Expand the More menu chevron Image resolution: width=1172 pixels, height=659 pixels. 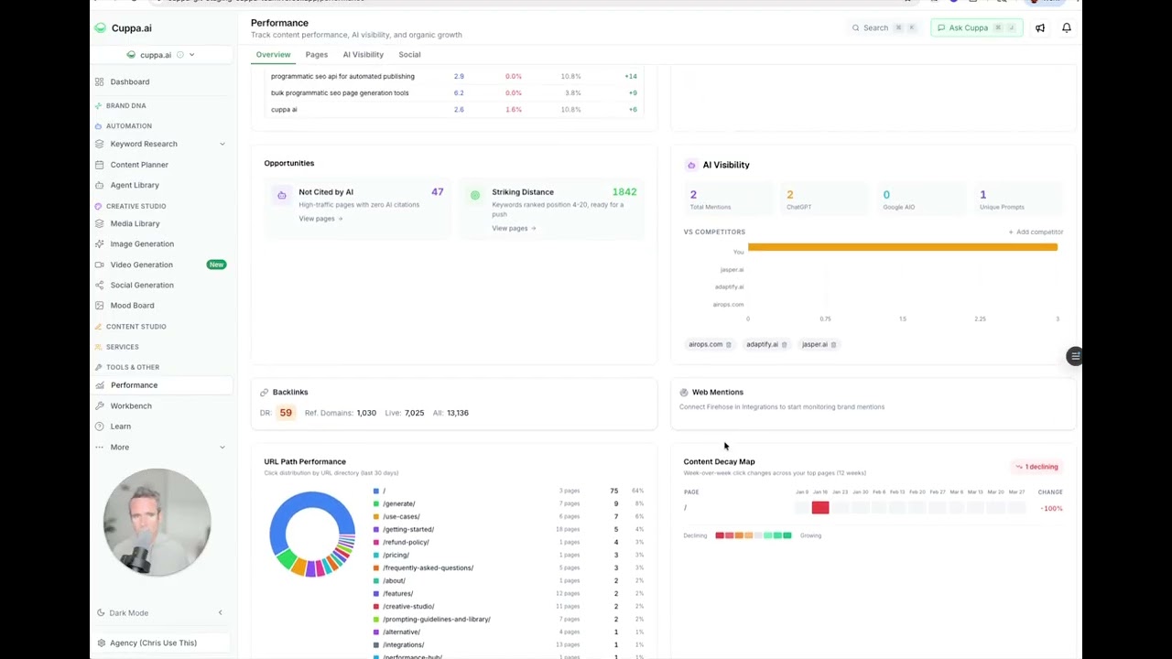pyautogui.click(x=222, y=448)
